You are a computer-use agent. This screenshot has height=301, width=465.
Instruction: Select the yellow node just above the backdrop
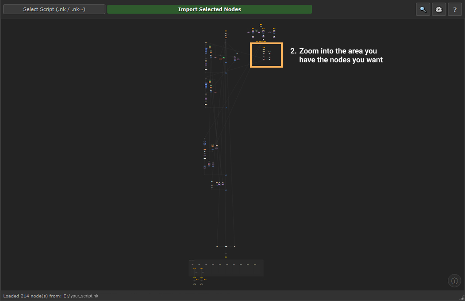pos(226,257)
